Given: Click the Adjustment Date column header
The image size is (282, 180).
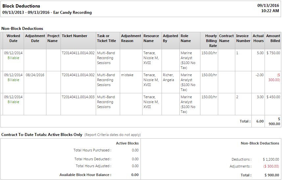Looking at the screenshot, I should coord(35,38).
